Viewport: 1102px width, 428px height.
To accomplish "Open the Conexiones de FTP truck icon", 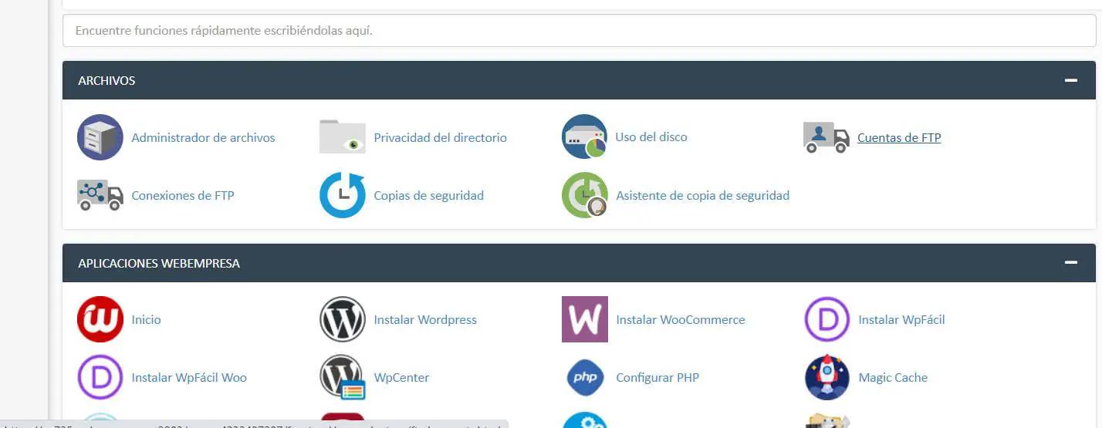I will click(100, 195).
